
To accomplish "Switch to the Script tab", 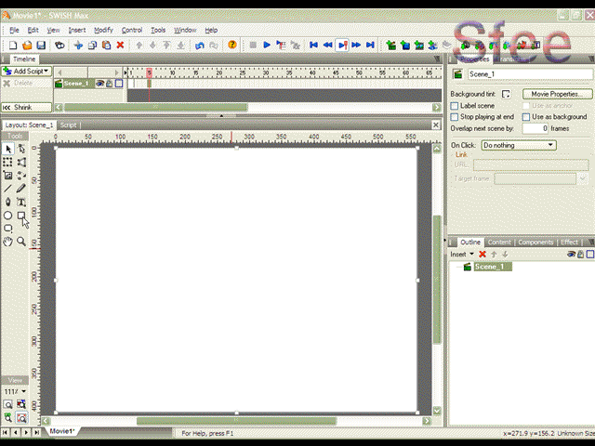I will coord(70,125).
